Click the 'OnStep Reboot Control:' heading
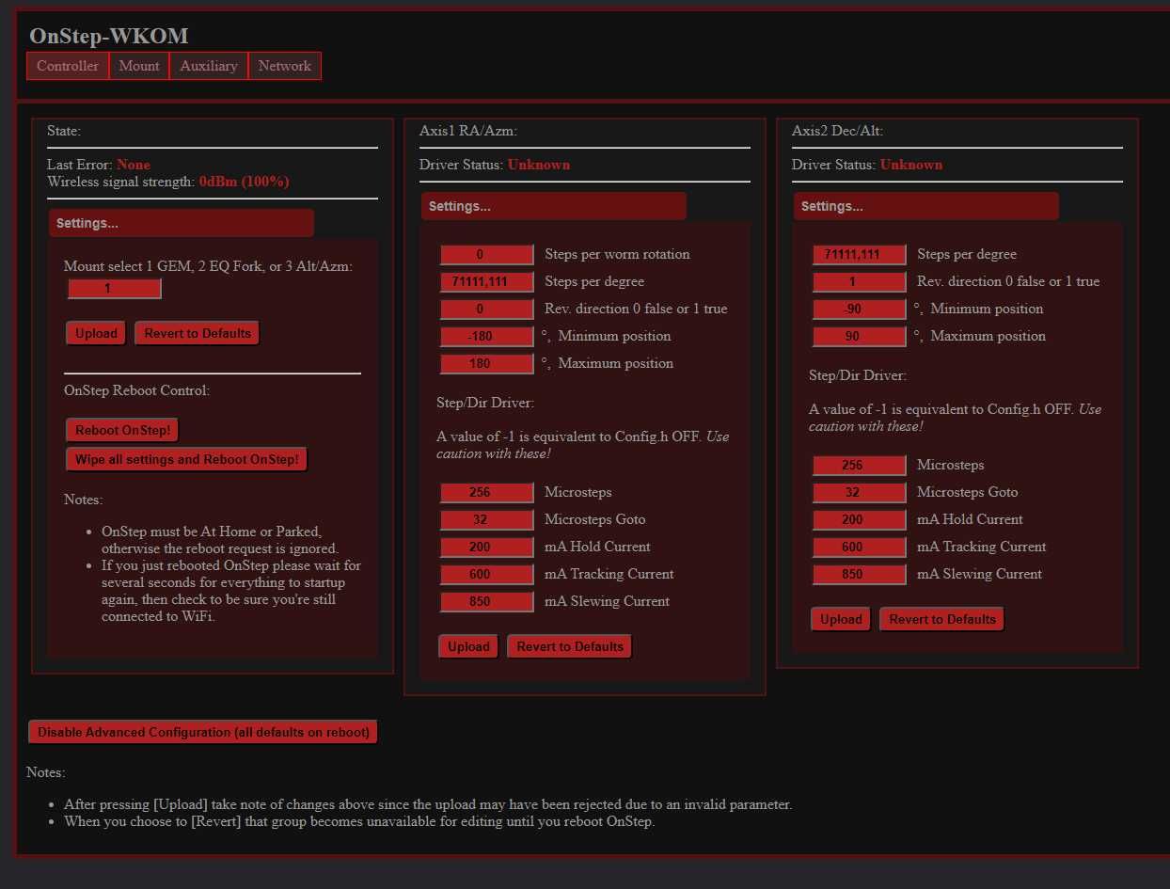Screen dimensions: 1170x889 [136, 390]
